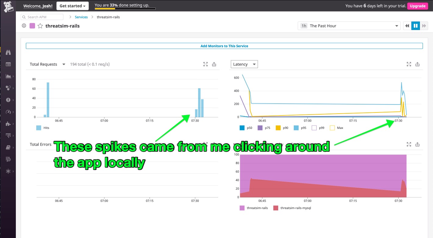The width and height of the screenshot is (433, 238).
Task: Export the Total Requests graph
Action: (214, 64)
